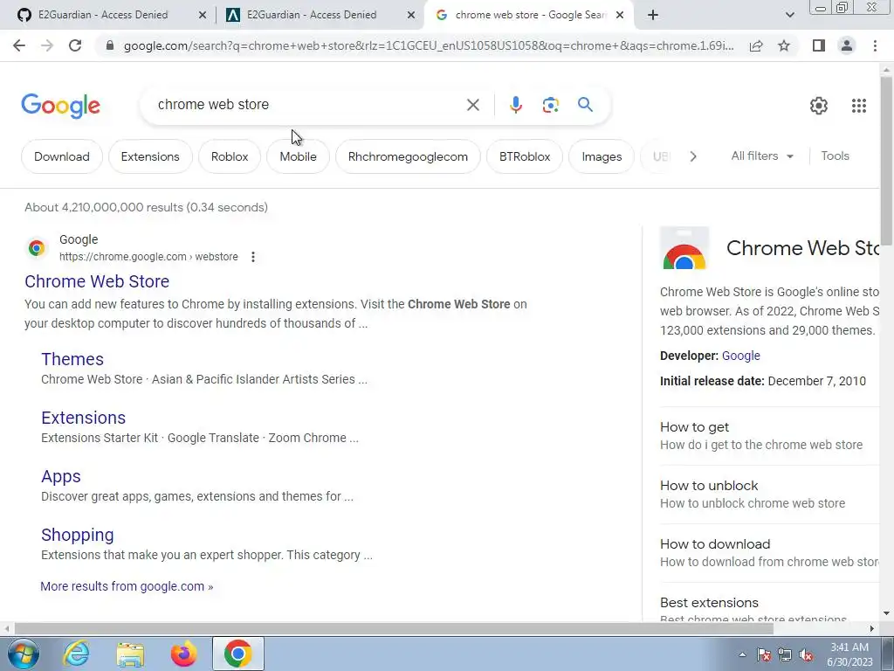Open the Windows Start menu
The width and height of the screenshot is (894, 671).
pyautogui.click(x=23, y=654)
